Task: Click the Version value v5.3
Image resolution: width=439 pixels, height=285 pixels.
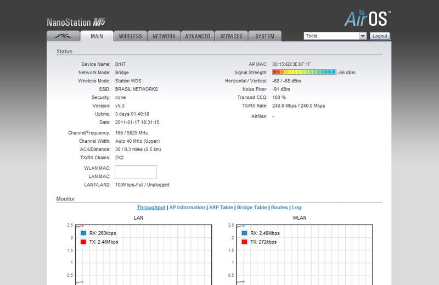Action: coord(120,105)
